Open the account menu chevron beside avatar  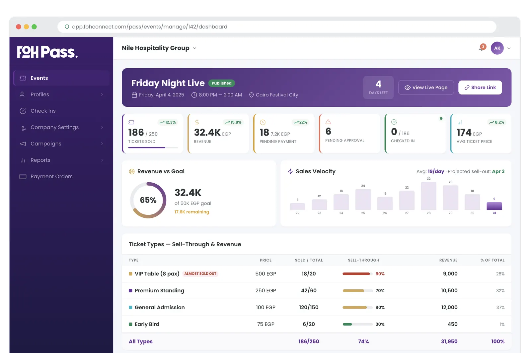point(509,48)
